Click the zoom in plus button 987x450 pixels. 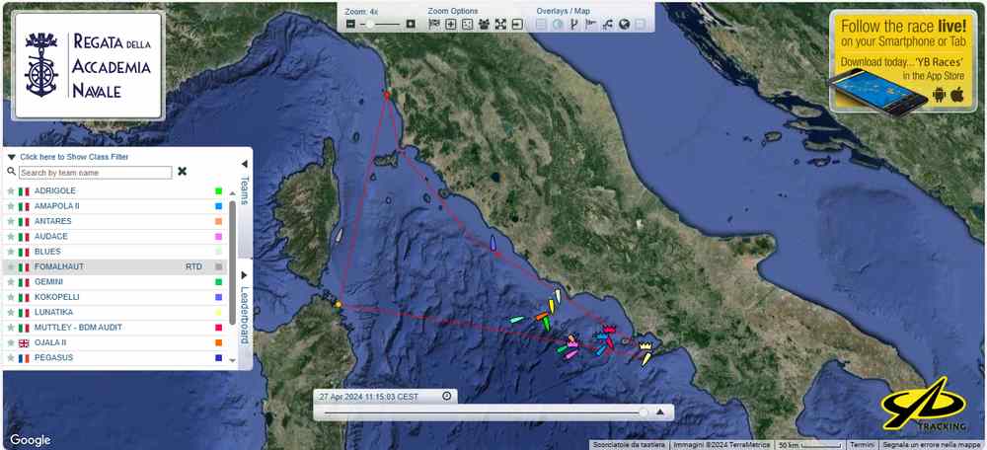[x=411, y=24]
